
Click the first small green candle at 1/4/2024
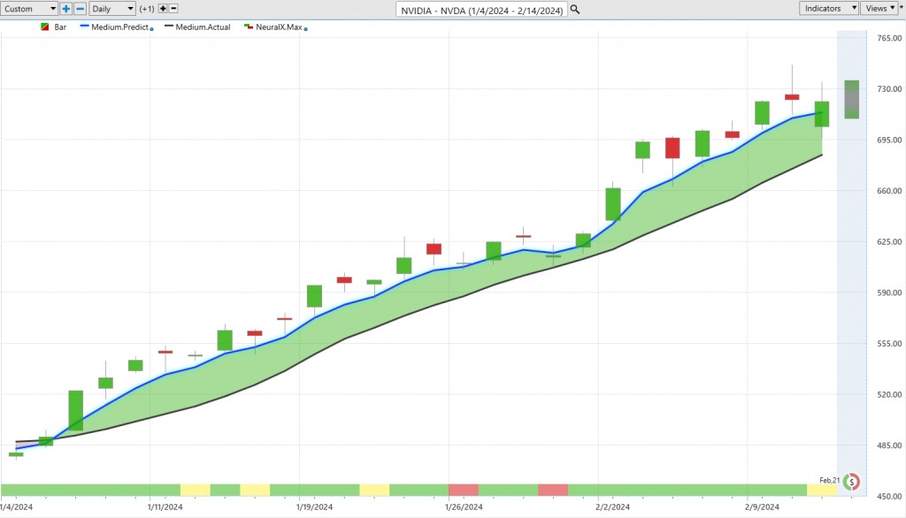pos(16,454)
